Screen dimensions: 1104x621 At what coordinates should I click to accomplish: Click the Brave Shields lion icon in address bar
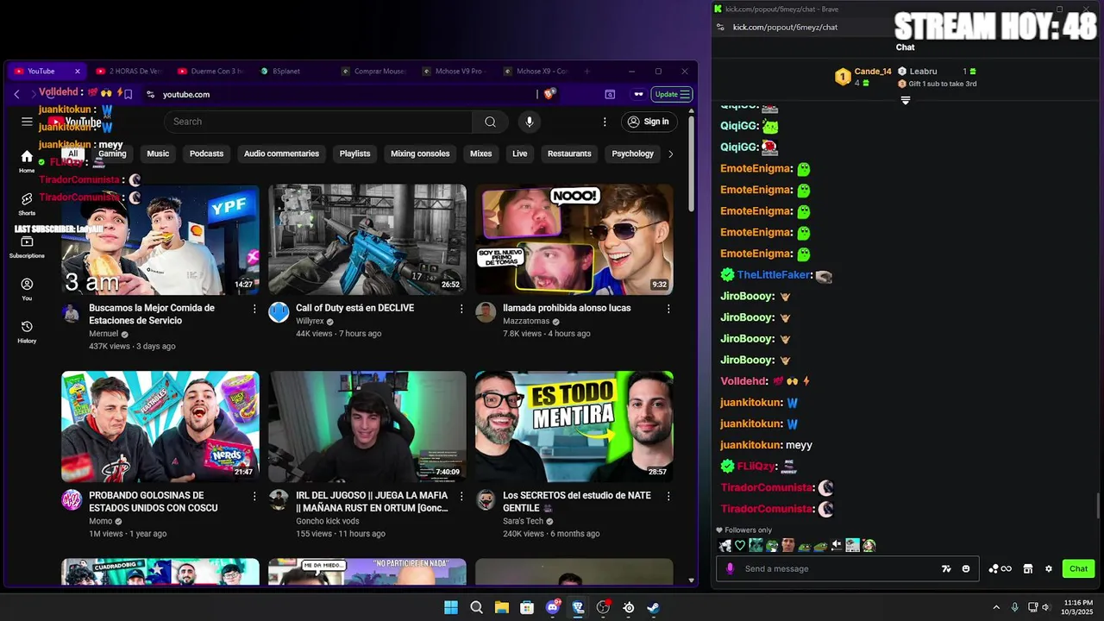click(x=549, y=94)
